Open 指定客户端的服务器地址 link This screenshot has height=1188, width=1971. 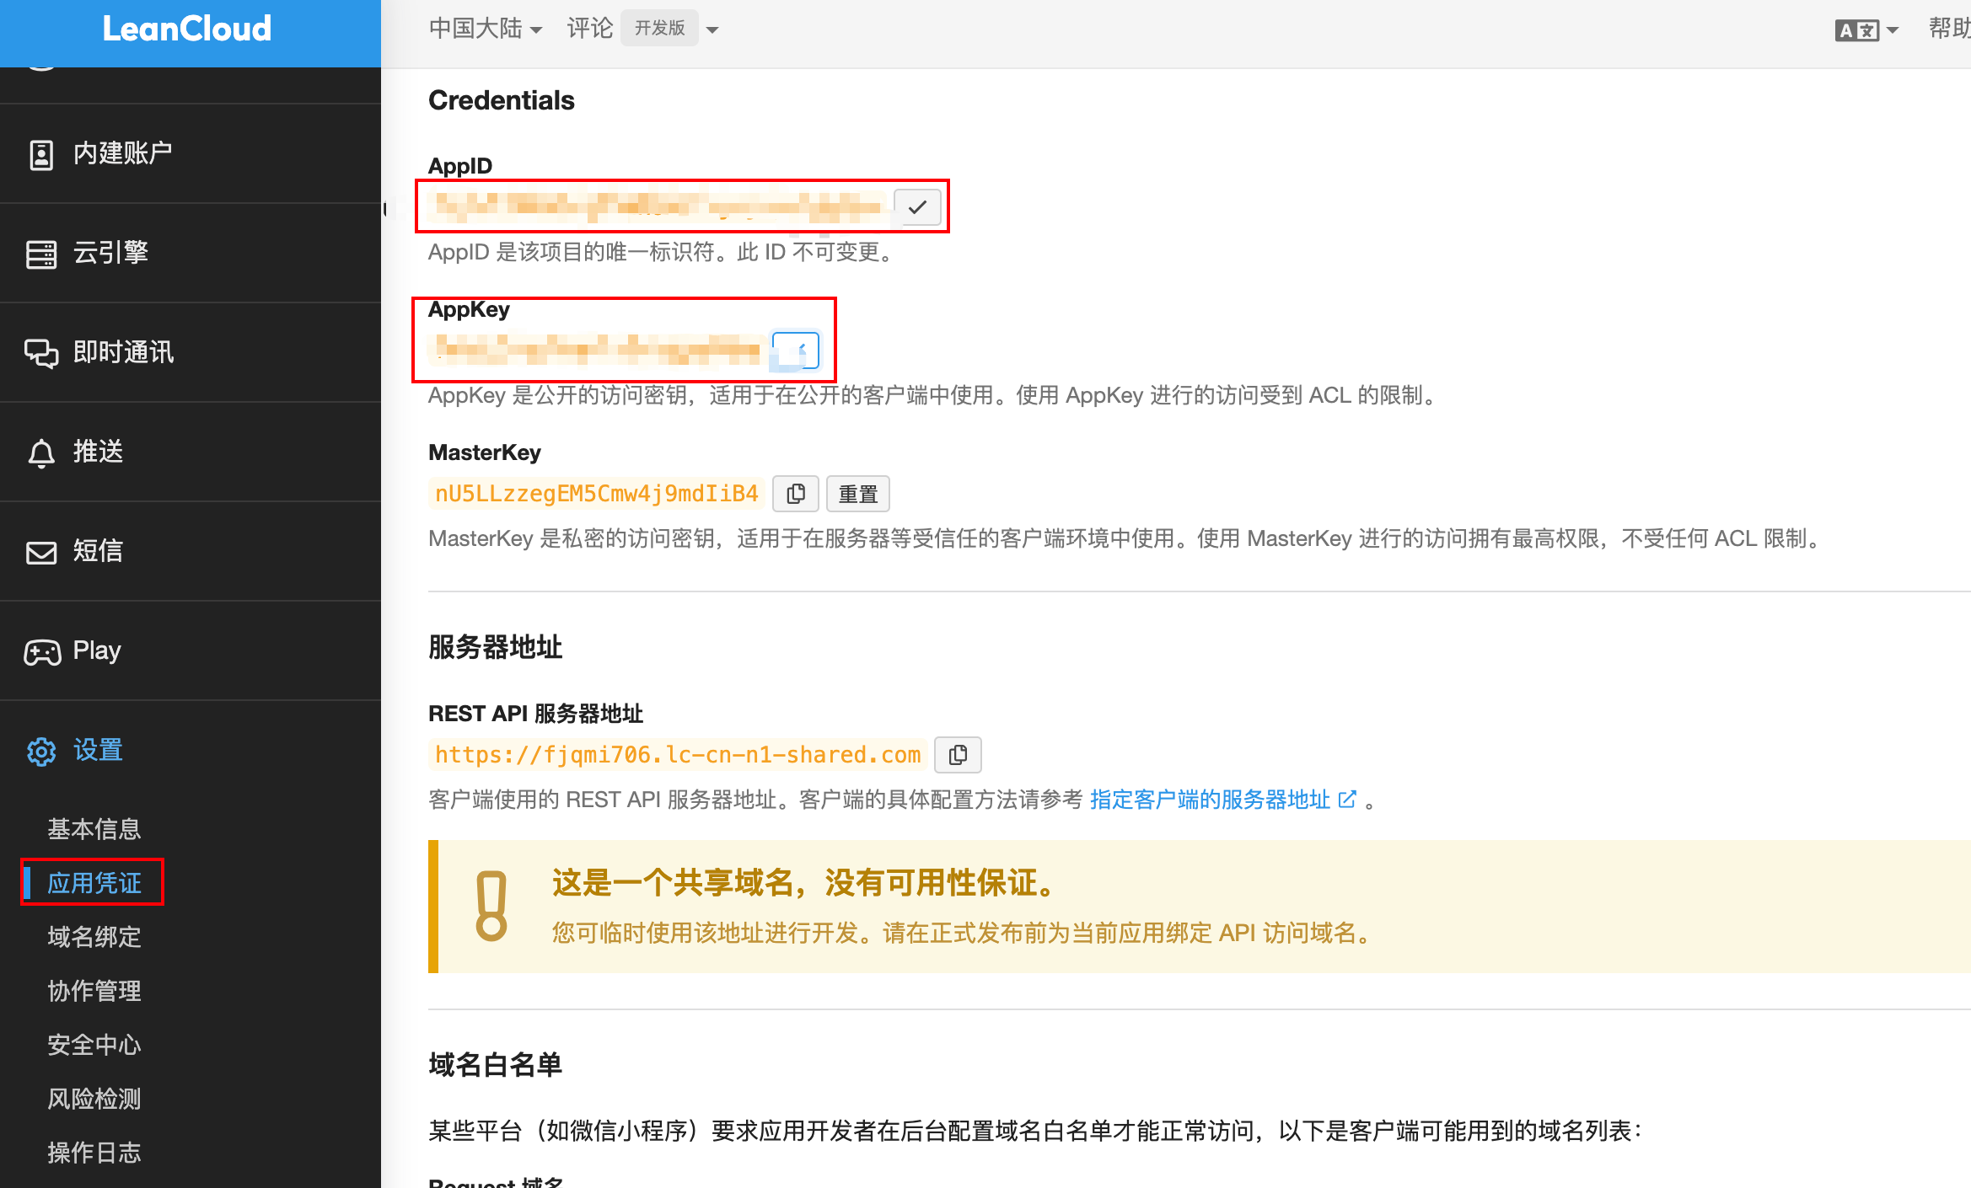pyautogui.click(x=1223, y=800)
